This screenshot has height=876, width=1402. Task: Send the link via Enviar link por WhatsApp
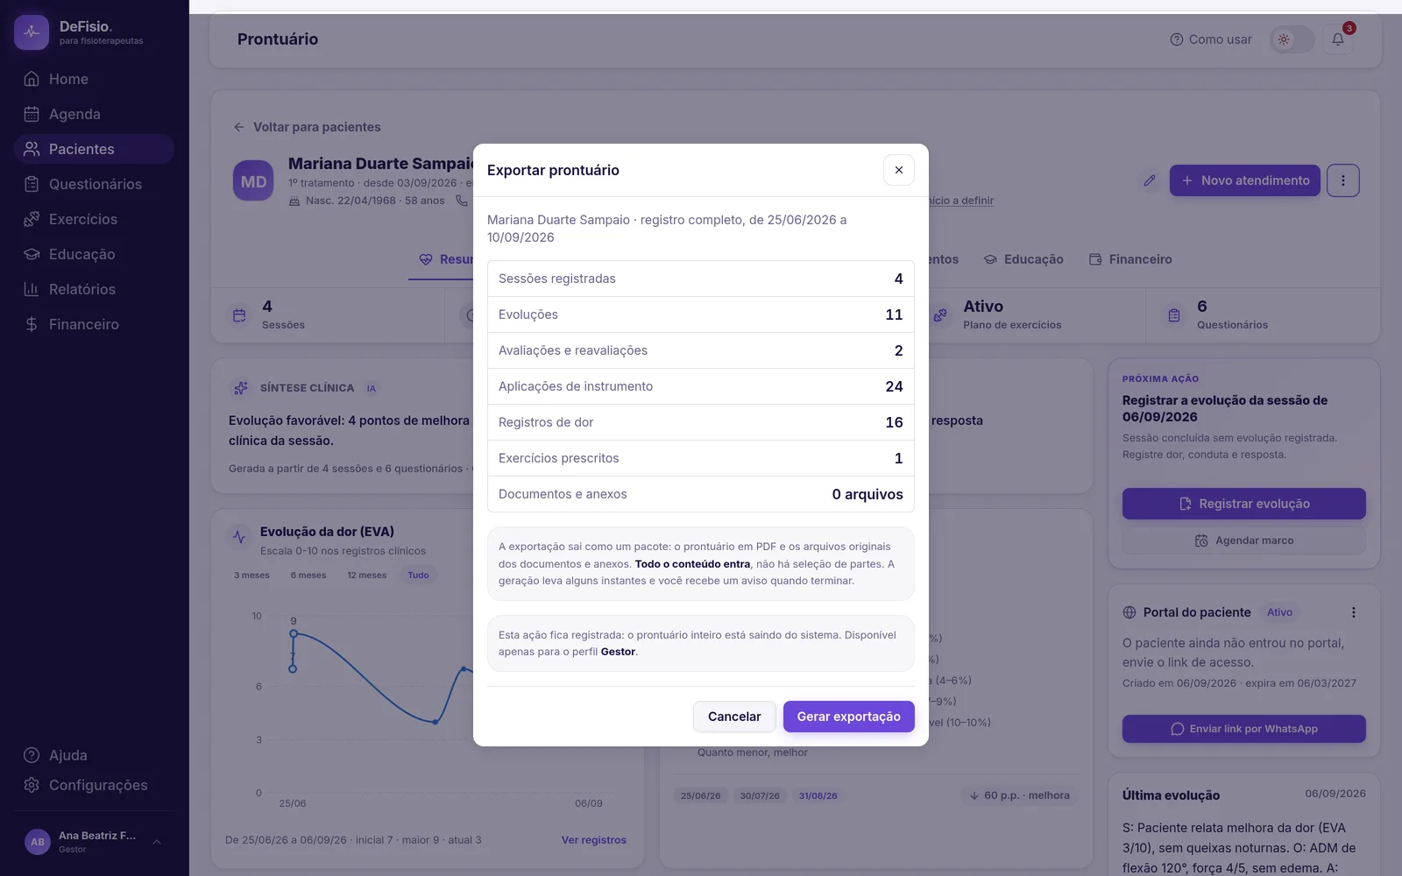(x=1244, y=729)
